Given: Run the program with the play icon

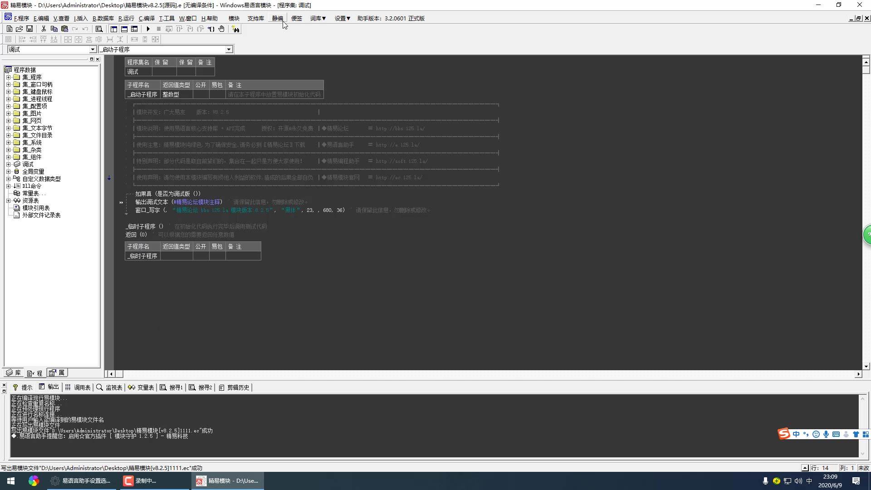Looking at the screenshot, I should [148, 29].
